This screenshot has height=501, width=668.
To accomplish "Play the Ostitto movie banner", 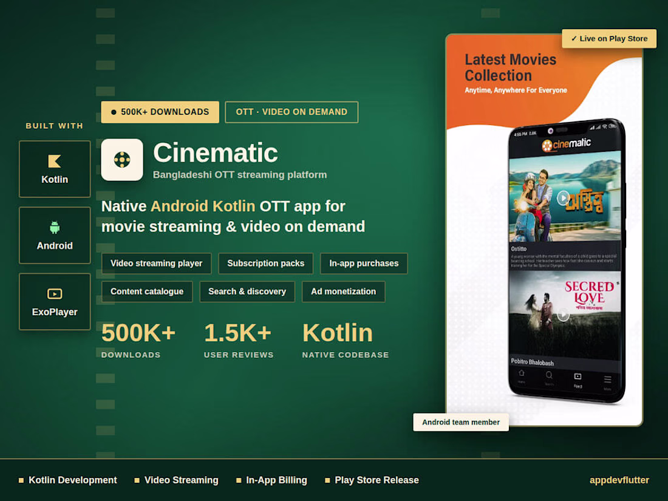I will pyautogui.click(x=563, y=198).
